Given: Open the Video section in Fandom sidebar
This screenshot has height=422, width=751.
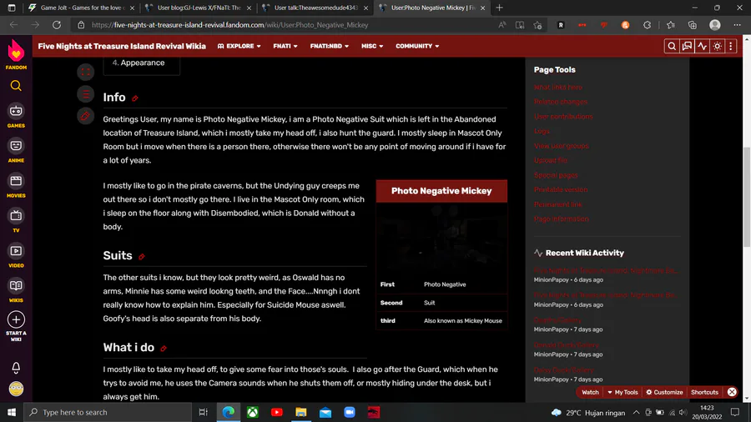Looking at the screenshot, I should coord(16,255).
